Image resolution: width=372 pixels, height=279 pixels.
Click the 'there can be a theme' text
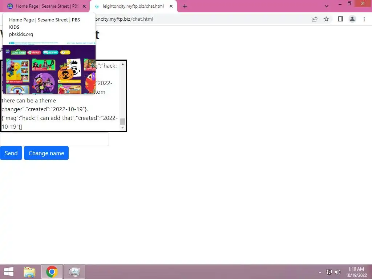coord(29,101)
